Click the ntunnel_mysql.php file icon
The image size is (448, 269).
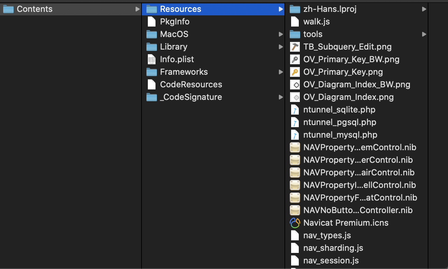295,135
